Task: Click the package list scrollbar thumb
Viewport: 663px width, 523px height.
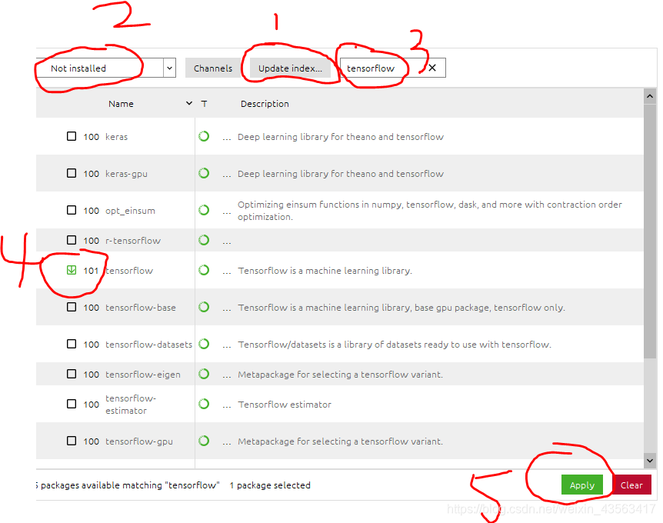Action: (x=650, y=232)
